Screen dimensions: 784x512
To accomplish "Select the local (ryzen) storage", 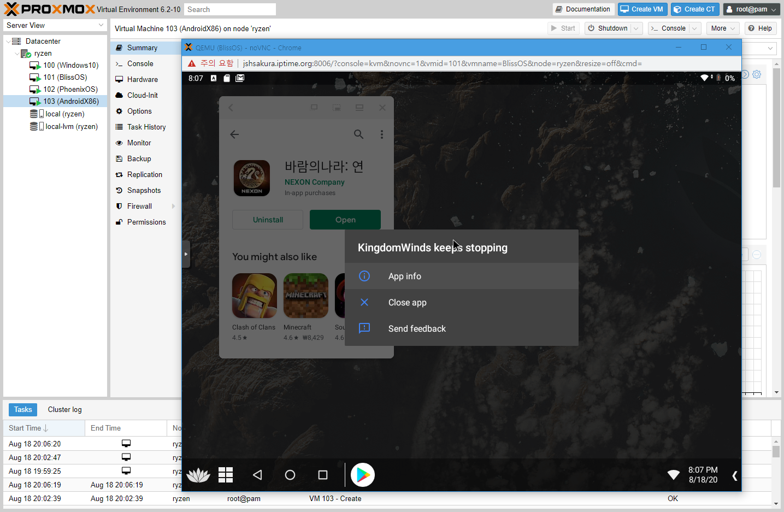I will (64, 114).
